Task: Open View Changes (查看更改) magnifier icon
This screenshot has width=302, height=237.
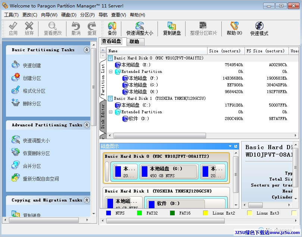Action: (x=53, y=26)
